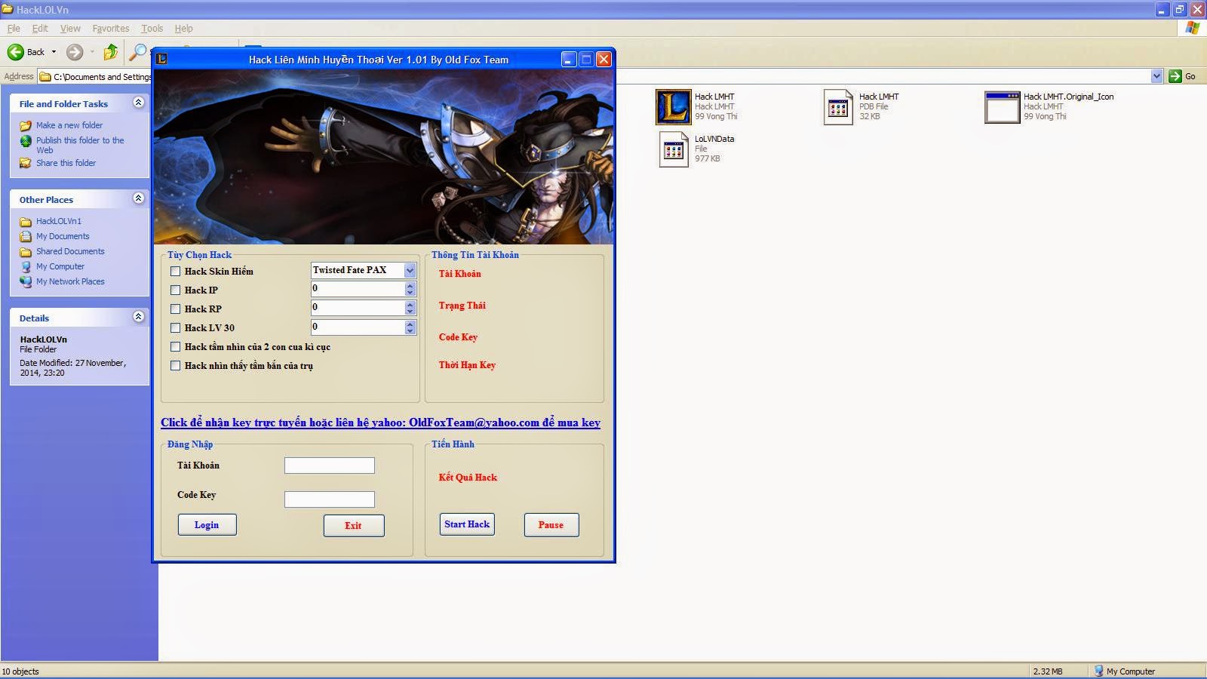Open the Tools menu
Viewport: 1207px width, 679px height.
tap(152, 28)
